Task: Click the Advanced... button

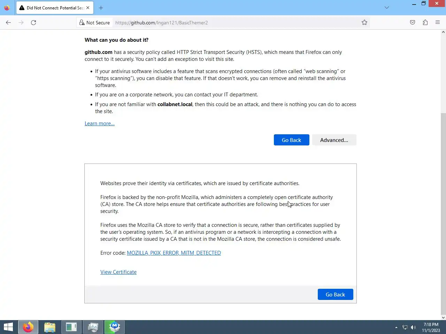Action: coord(334,140)
